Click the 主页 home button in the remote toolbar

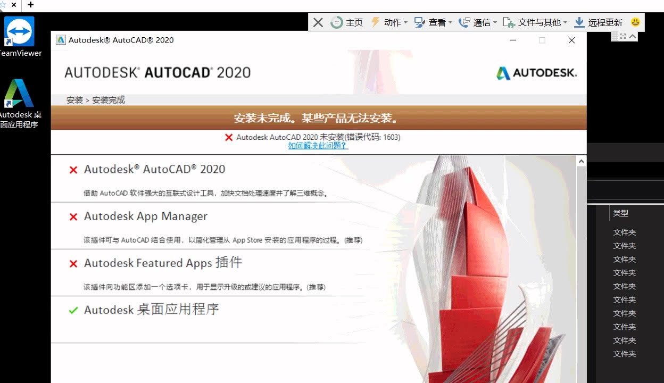[347, 22]
